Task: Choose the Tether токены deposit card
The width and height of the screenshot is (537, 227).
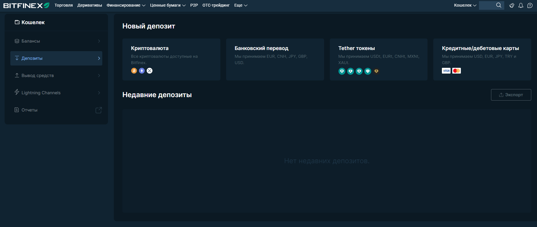Action: tap(379, 59)
